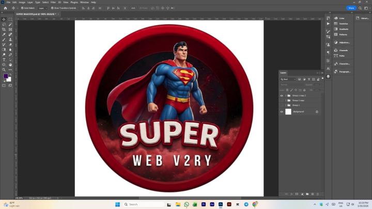Select the Zoom magnifier tool

[x=4, y=70]
